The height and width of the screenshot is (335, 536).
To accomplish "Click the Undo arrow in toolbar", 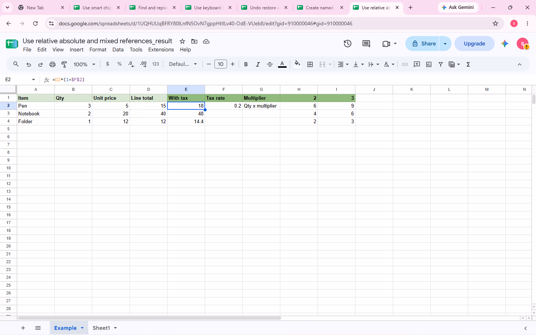I will (x=29, y=64).
